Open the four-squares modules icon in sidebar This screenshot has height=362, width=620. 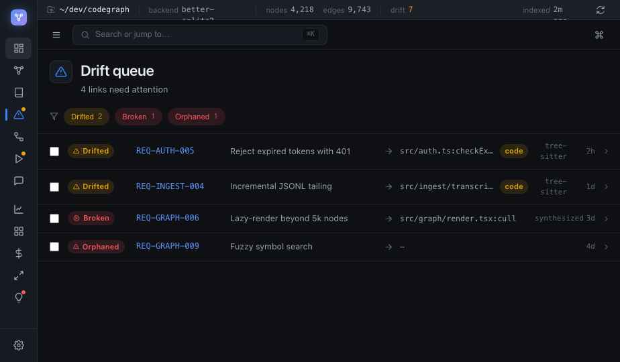19,231
